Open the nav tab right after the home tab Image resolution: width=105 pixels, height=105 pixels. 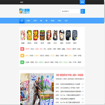(x=28, y=21)
